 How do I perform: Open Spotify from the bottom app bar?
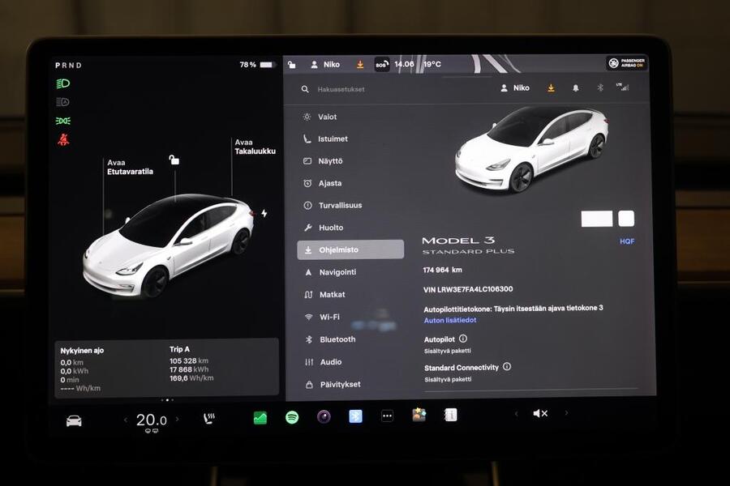click(x=290, y=418)
